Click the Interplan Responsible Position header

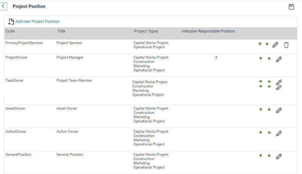tap(208, 31)
